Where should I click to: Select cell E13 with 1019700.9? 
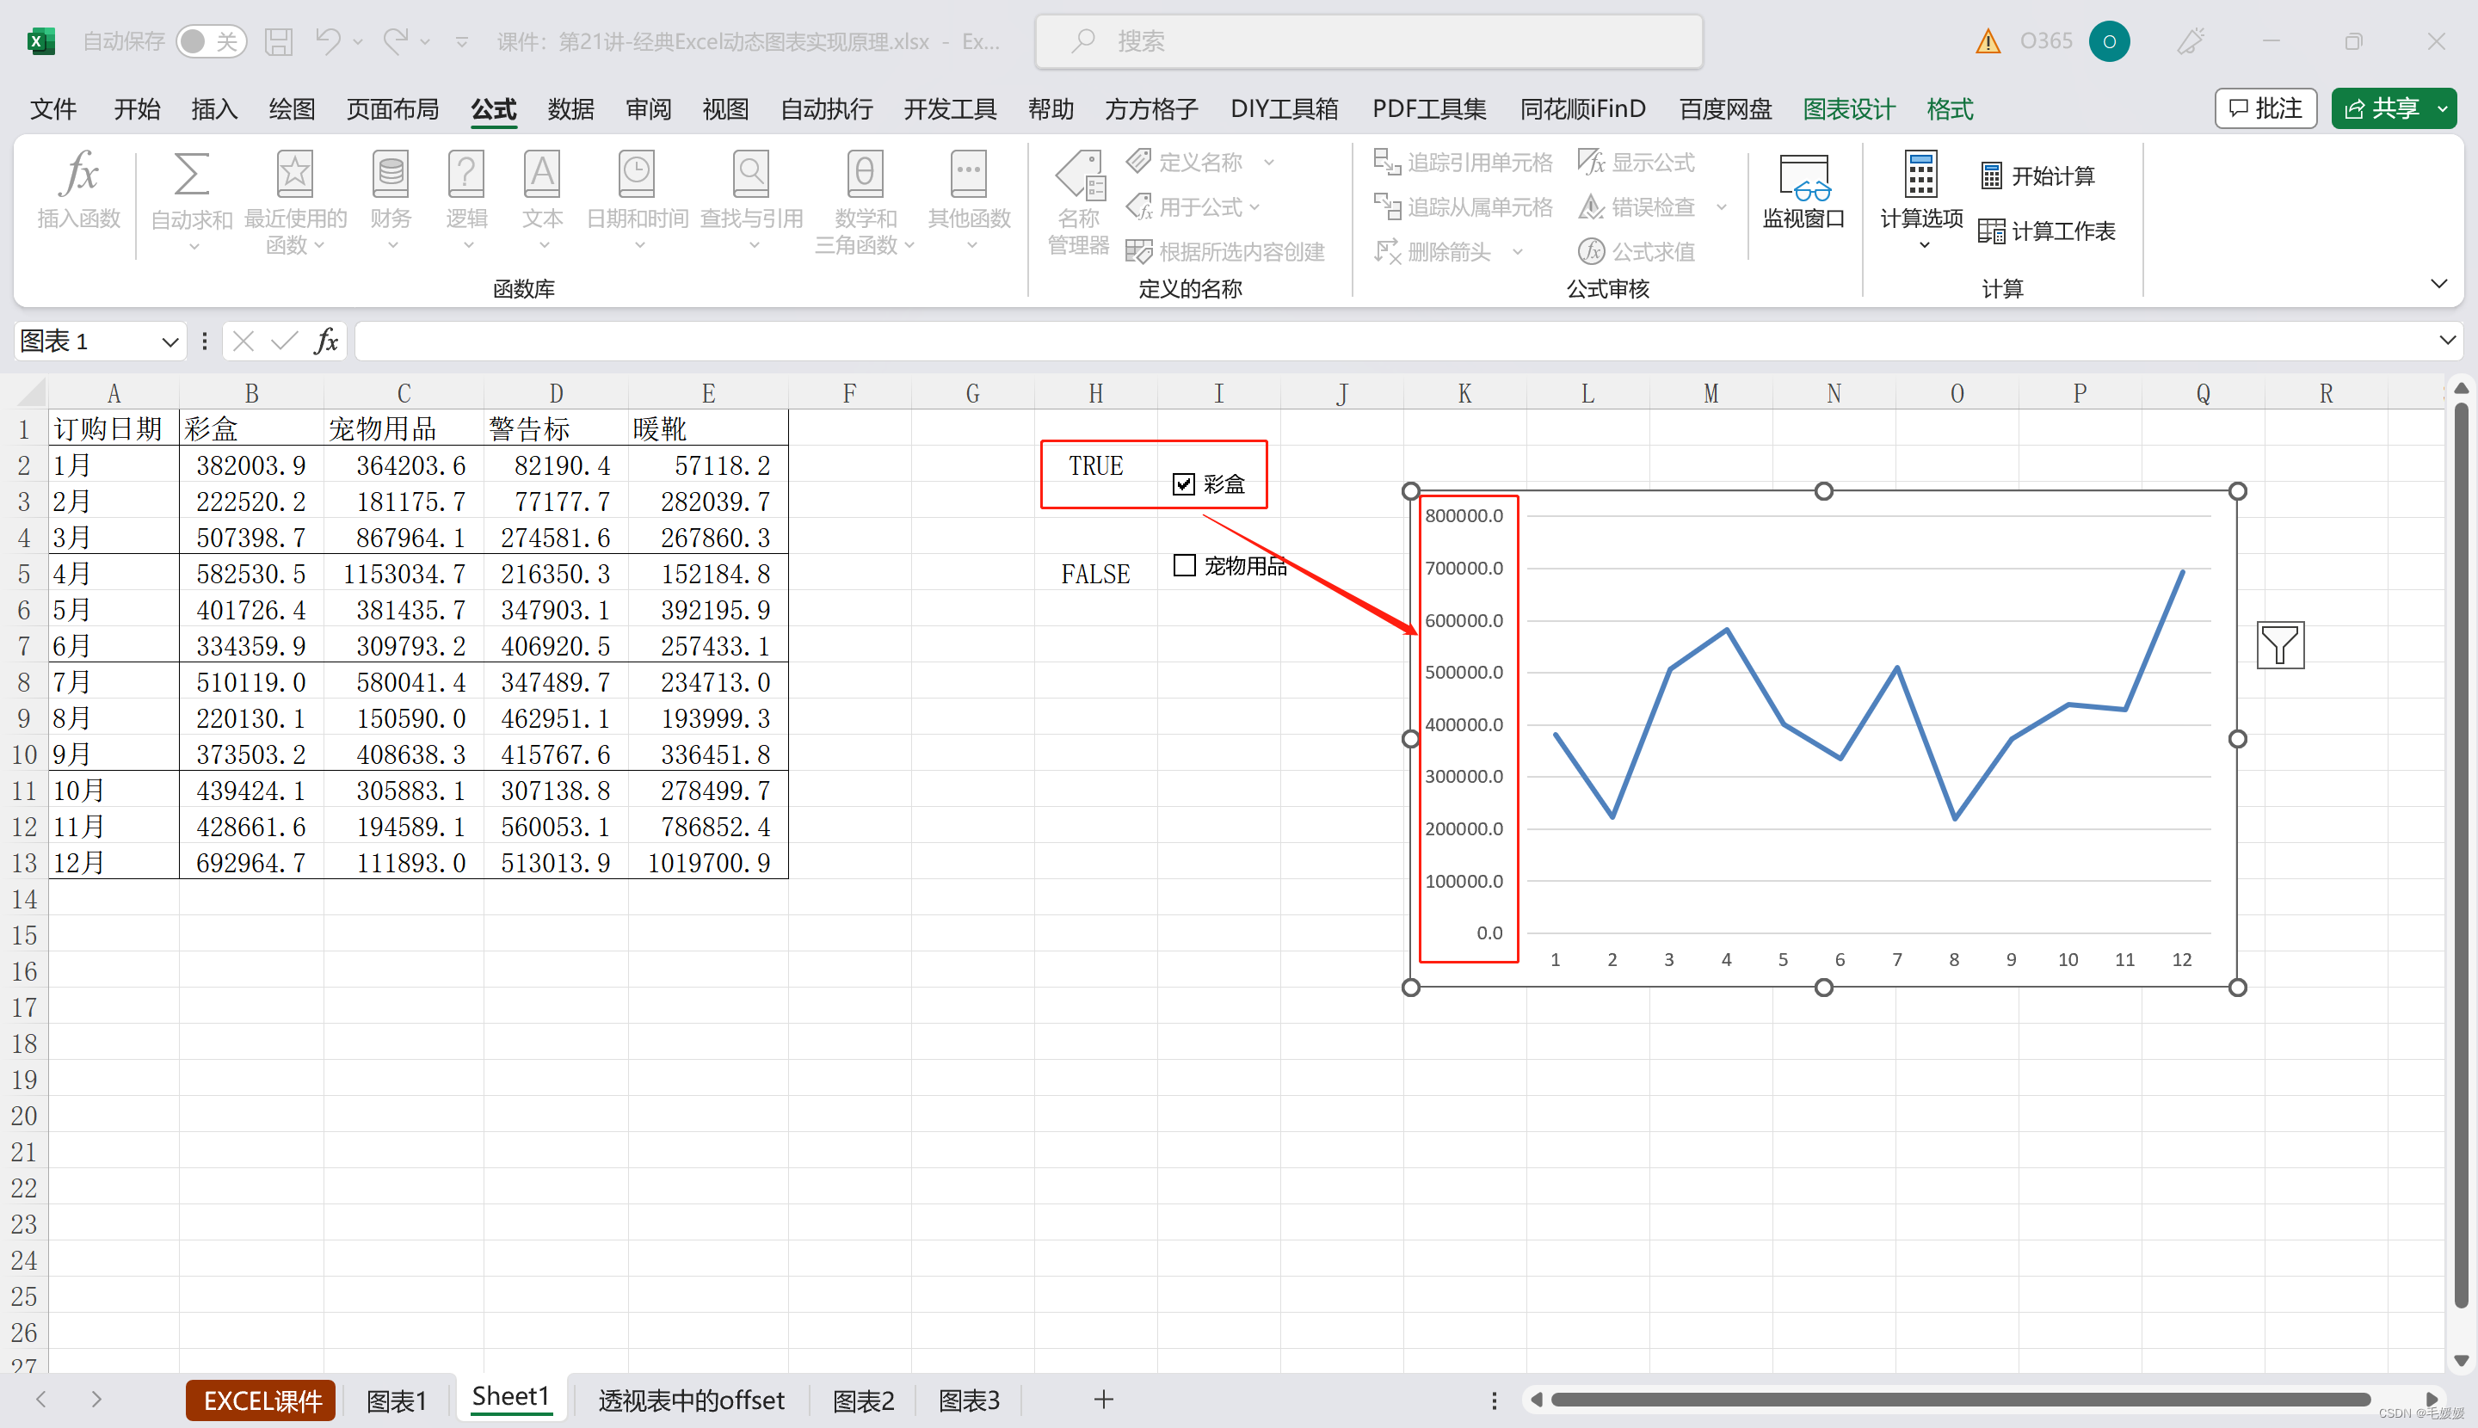pyautogui.click(x=708, y=862)
